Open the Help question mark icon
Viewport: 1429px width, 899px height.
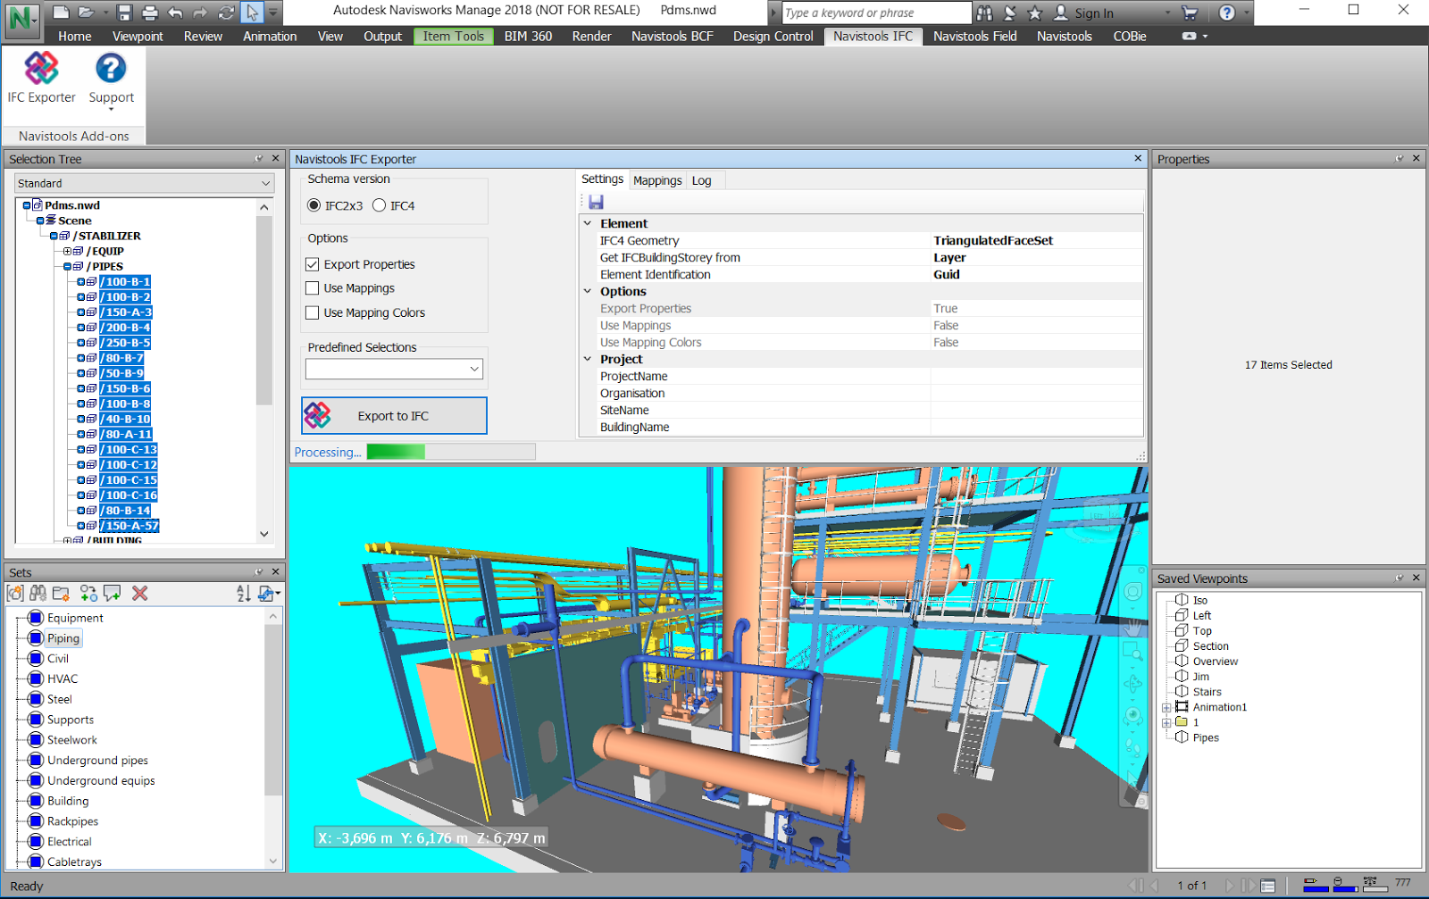[1227, 12]
